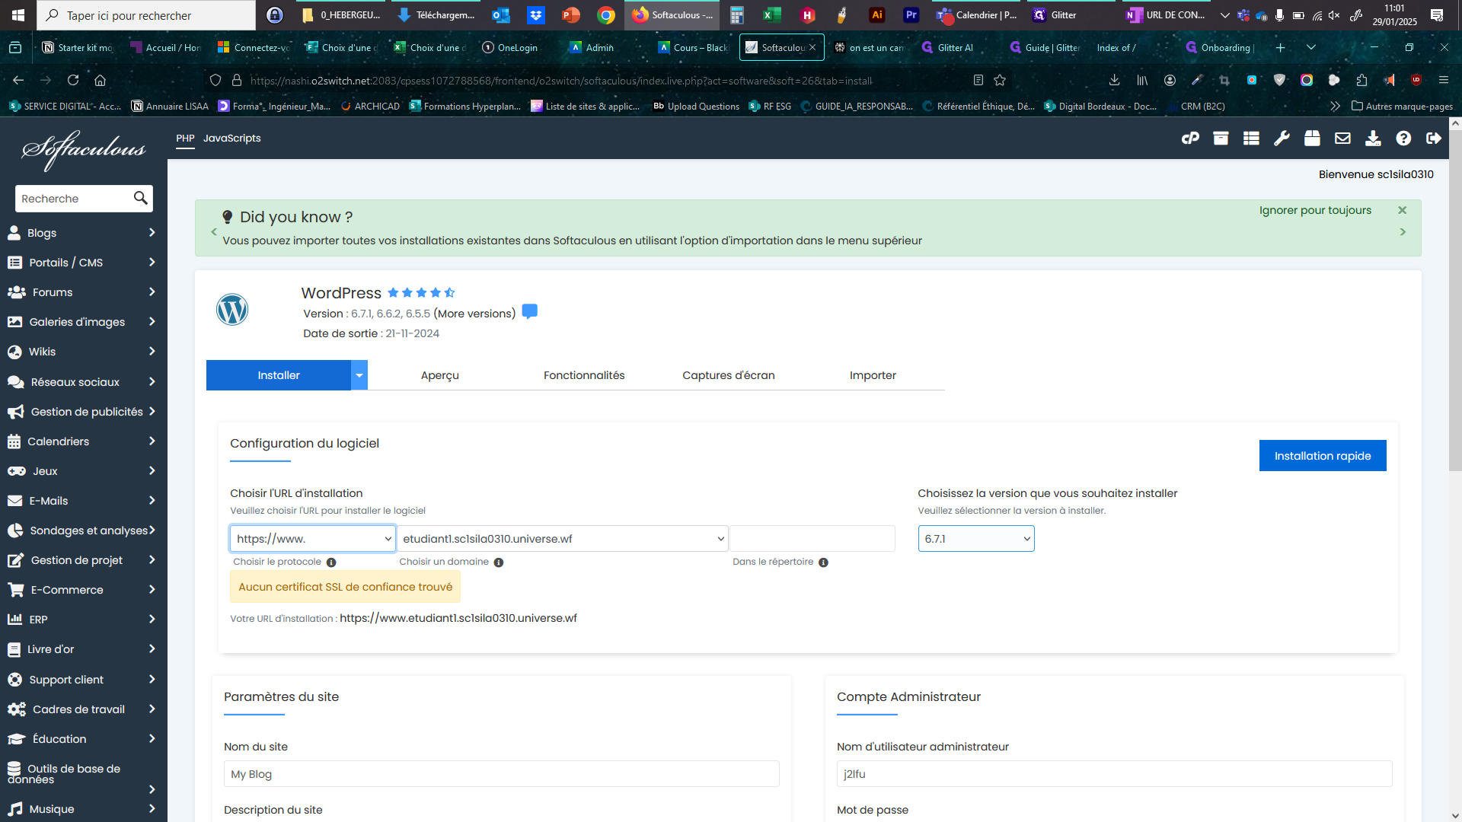Expand the Gestion de projet category
Screen dimensions: 1462x822
click(x=84, y=559)
